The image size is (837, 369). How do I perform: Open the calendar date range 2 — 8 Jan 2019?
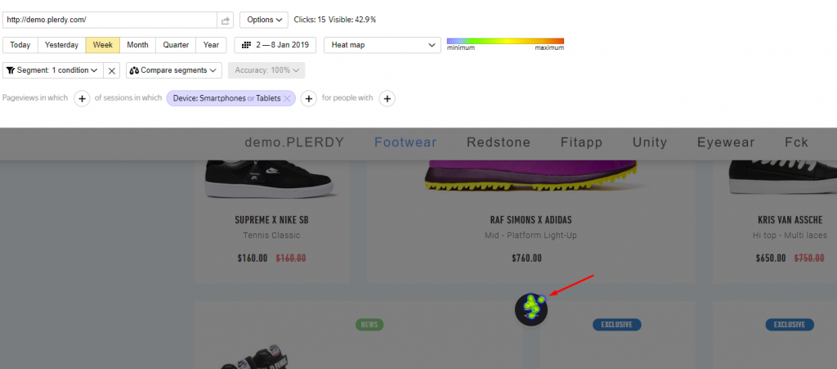[275, 45]
